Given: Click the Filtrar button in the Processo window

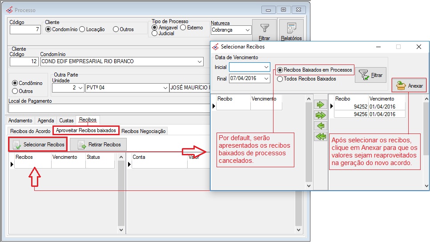Looking at the screenshot, I should (x=264, y=31).
